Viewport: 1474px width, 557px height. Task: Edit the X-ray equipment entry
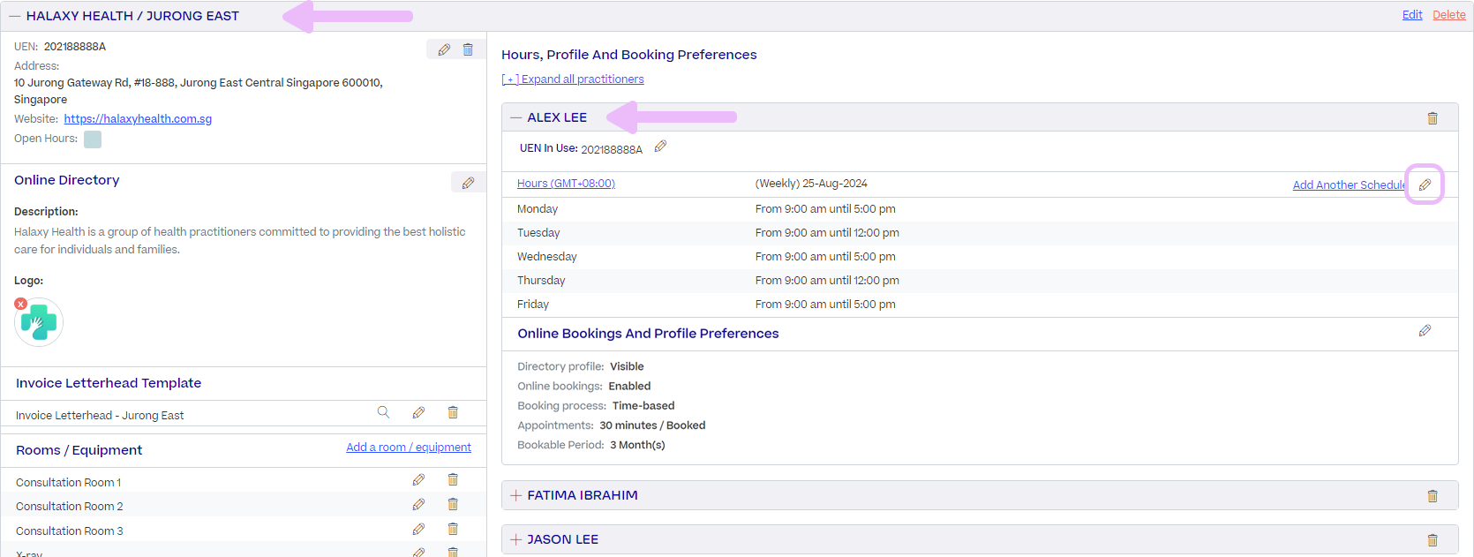pyautogui.click(x=418, y=553)
